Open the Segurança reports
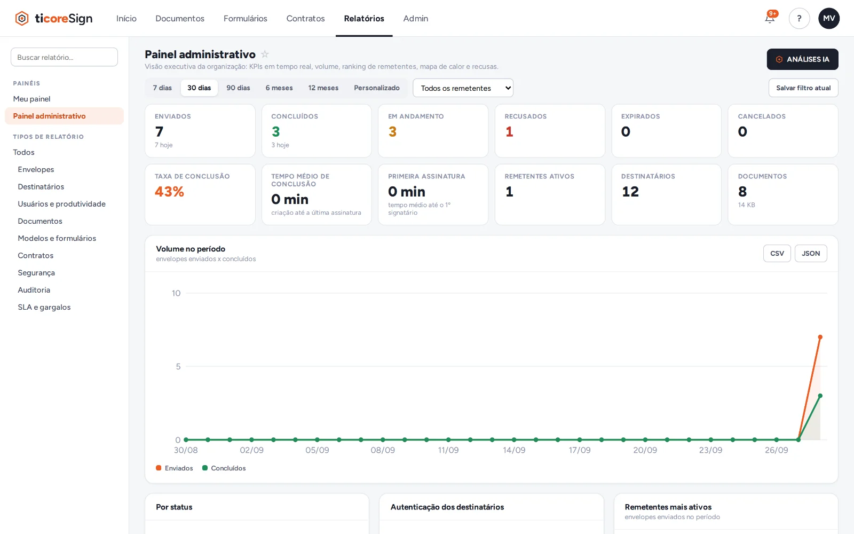Viewport: 854px width, 534px height. click(64, 273)
